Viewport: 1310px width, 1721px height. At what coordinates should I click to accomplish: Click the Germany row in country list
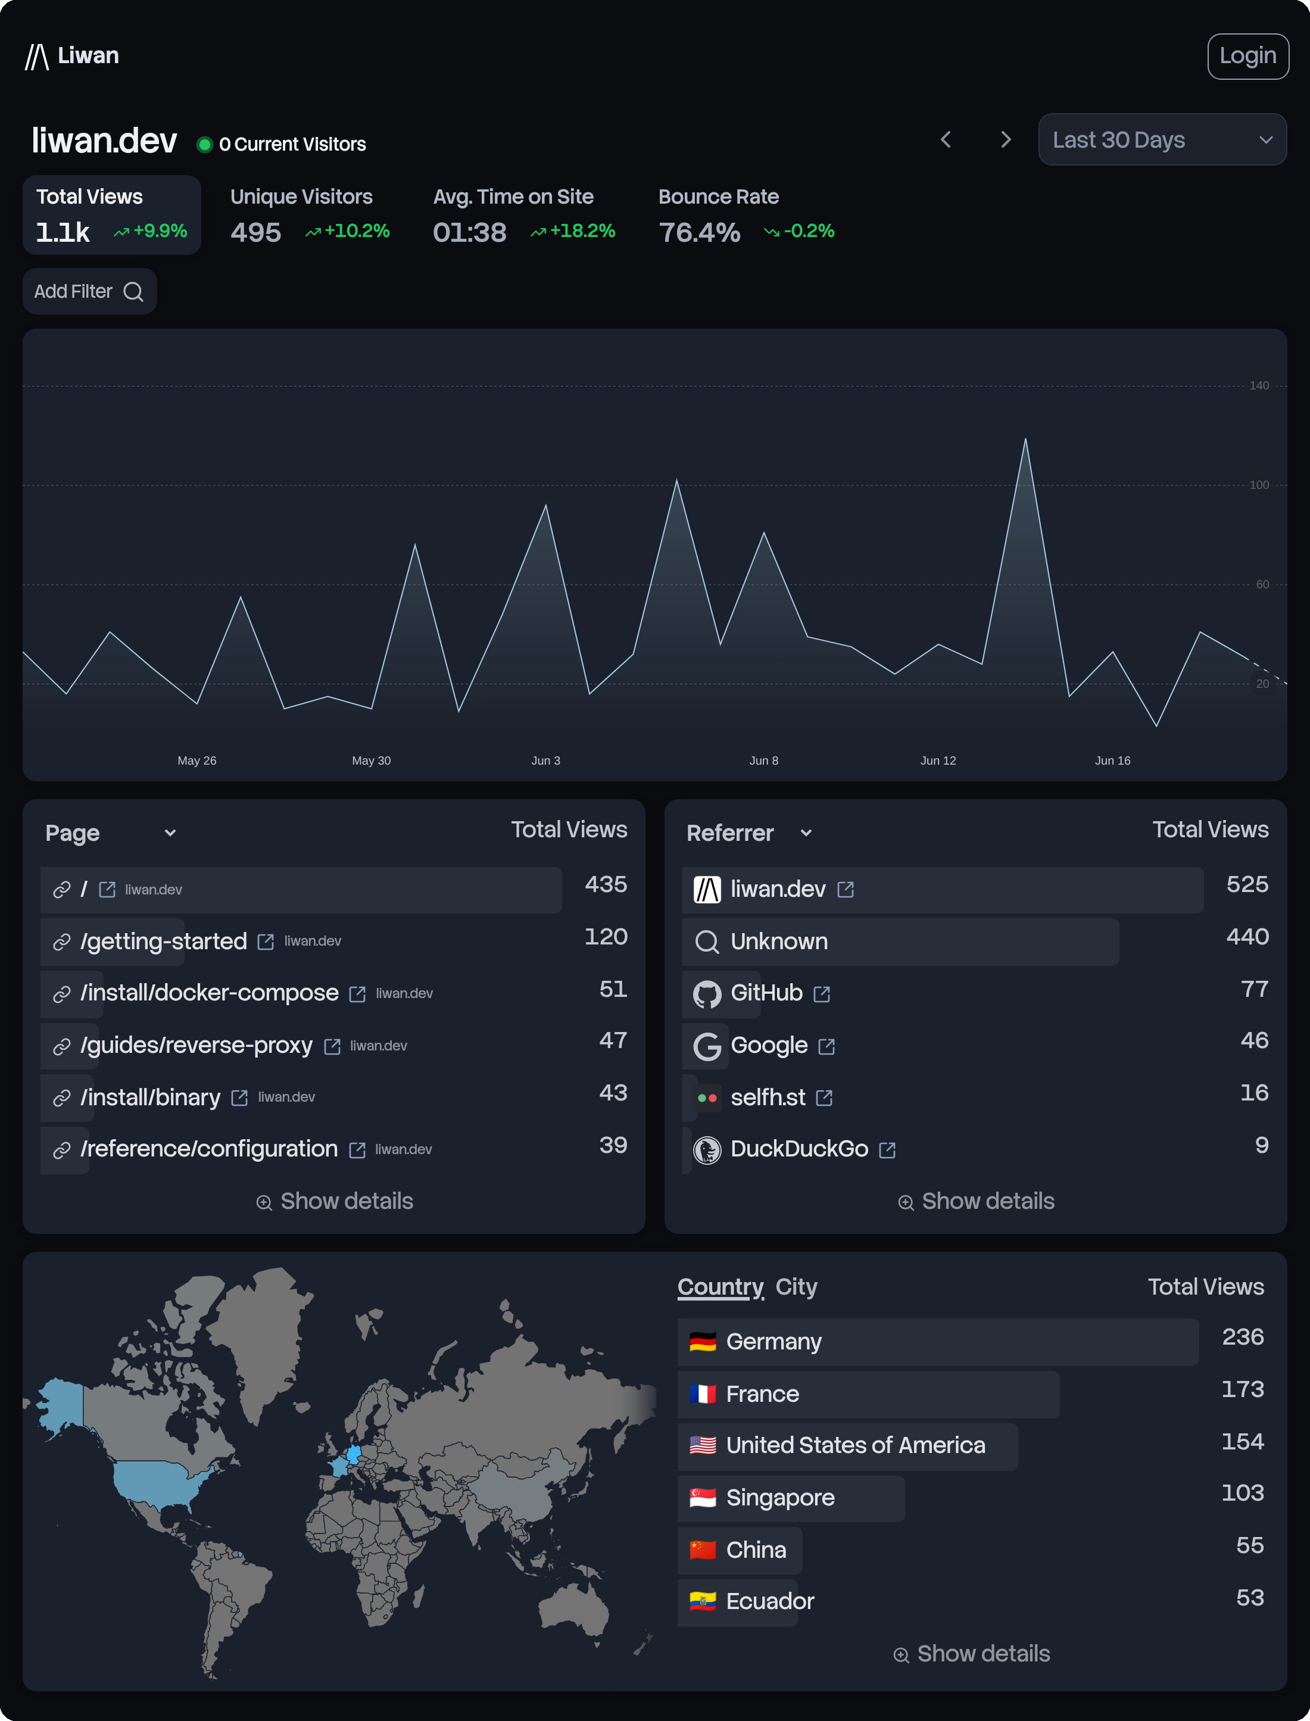(971, 1342)
